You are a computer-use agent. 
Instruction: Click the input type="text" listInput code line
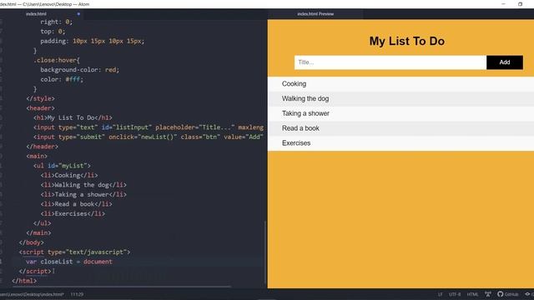click(149, 127)
